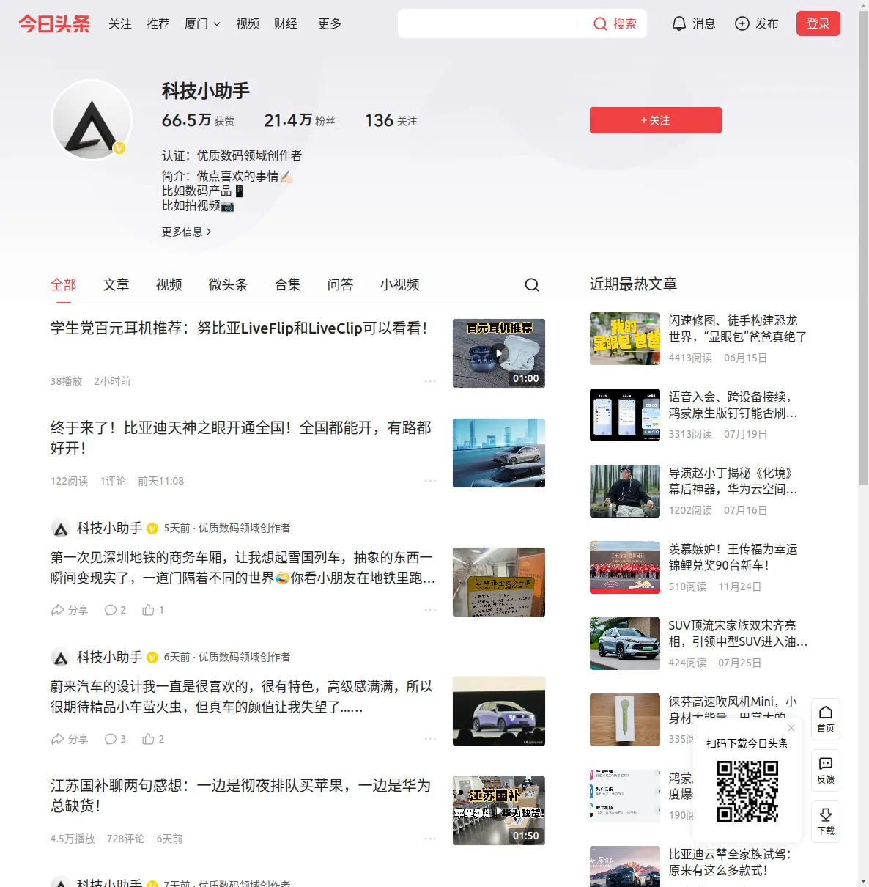Click the 登录 login button

[x=818, y=23]
